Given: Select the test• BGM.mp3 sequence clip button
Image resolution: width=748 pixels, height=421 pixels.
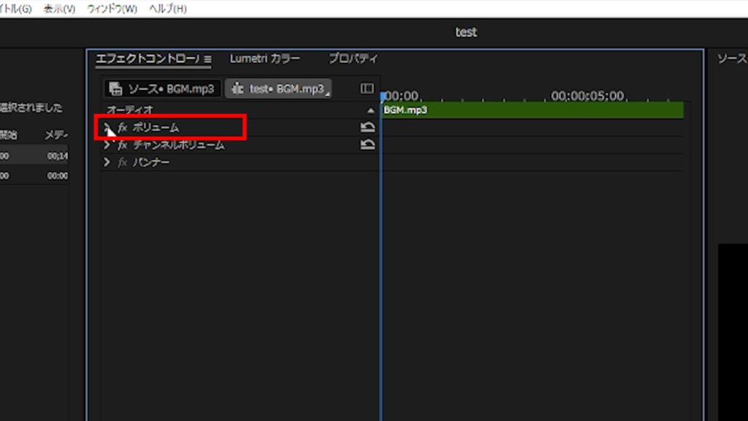Looking at the screenshot, I should pos(278,89).
